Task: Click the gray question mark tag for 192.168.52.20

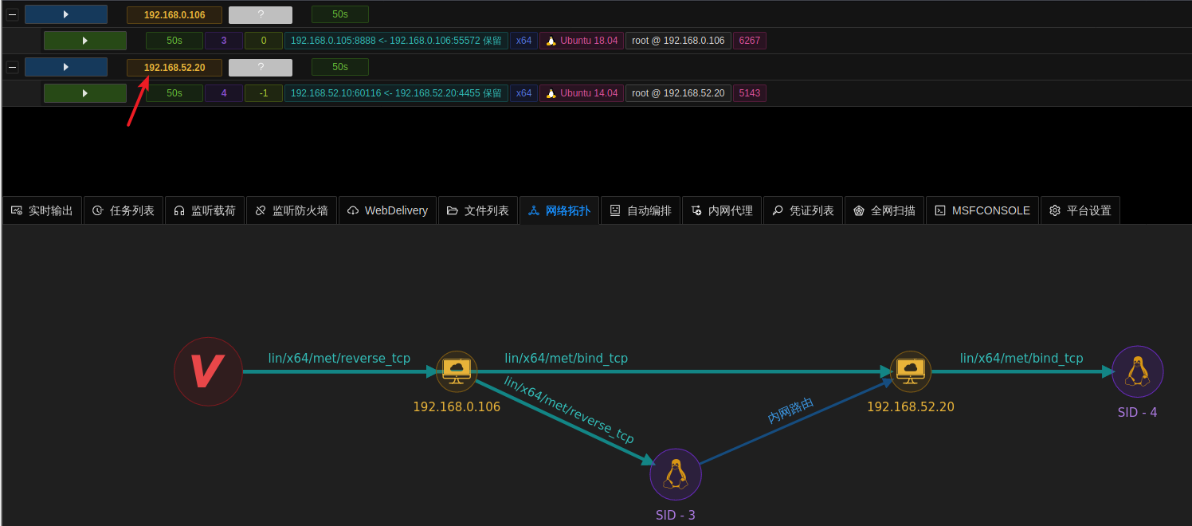Action: (x=261, y=68)
